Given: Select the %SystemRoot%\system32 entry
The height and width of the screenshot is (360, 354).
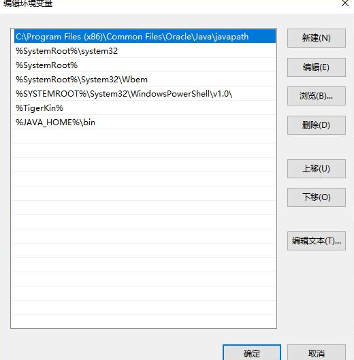Looking at the screenshot, I should click(x=145, y=51).
